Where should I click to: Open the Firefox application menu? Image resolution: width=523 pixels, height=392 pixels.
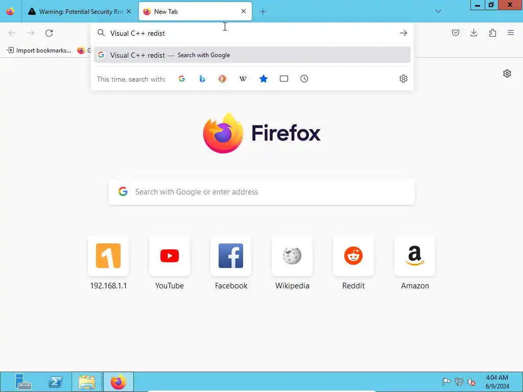click(511, 33)
